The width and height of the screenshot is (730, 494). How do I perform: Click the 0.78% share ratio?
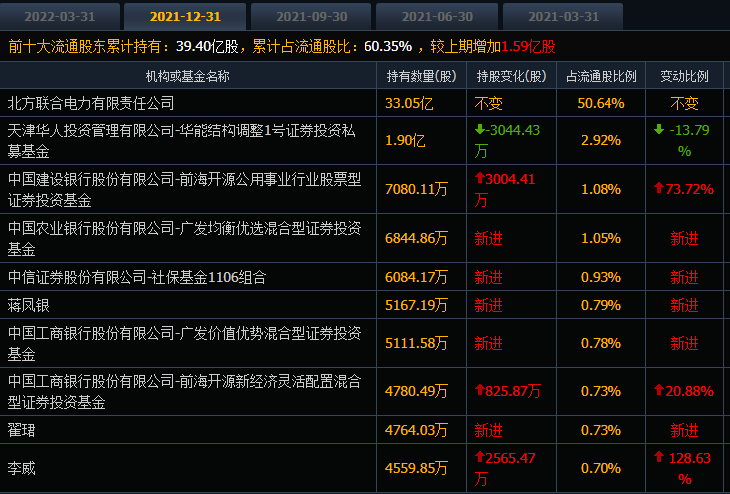pyautogui.click(x=601, y=344)
